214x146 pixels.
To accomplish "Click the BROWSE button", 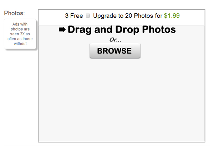I will coord(115,51).
